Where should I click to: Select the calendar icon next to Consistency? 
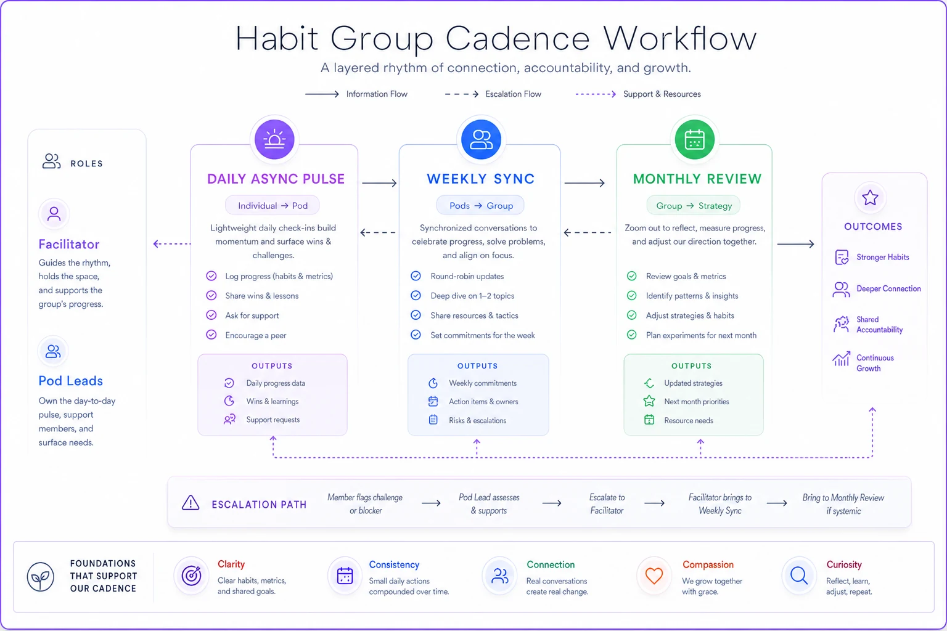[345, 576]
